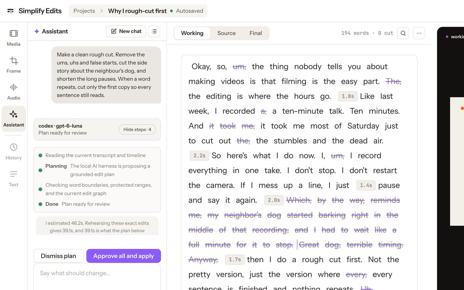Click the user prompt message bubble
The height and width of the screenshot is (290, 464).
[x=106, y=75]
